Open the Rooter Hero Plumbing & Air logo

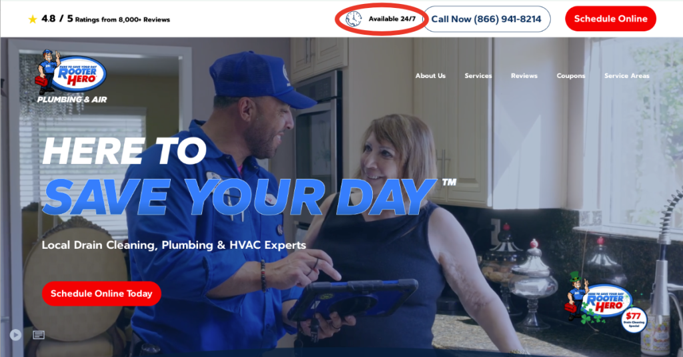pyautogui.click(x=71, y=77)
